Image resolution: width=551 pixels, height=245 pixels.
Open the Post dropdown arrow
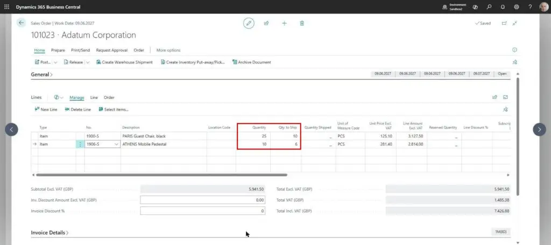55,62
